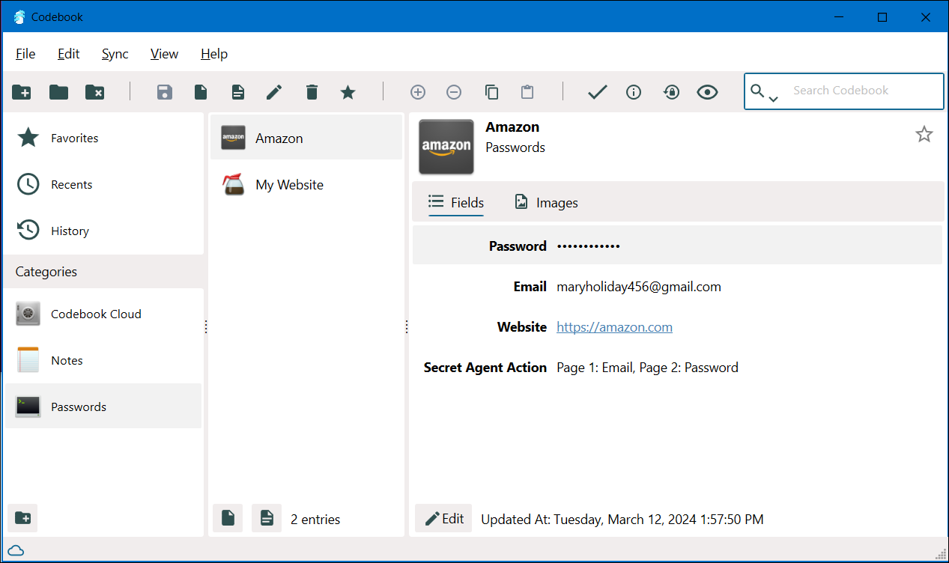Screen dimensions: 949x563
Task: Click the Email field label
Action: [x=530, y=287]
